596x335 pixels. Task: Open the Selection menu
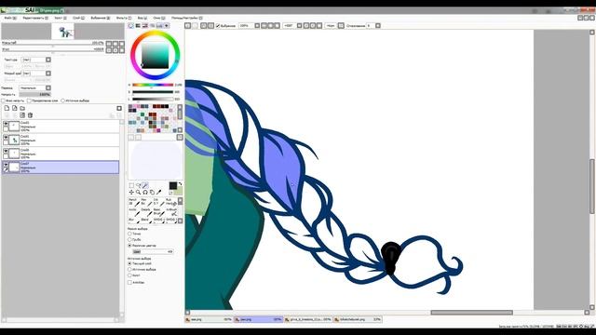click(101, 18)
